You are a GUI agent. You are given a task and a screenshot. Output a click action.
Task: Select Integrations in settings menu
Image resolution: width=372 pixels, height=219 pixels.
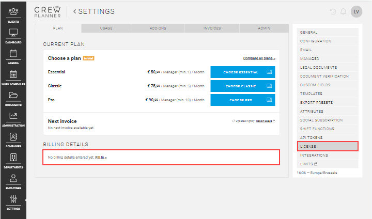314,155
